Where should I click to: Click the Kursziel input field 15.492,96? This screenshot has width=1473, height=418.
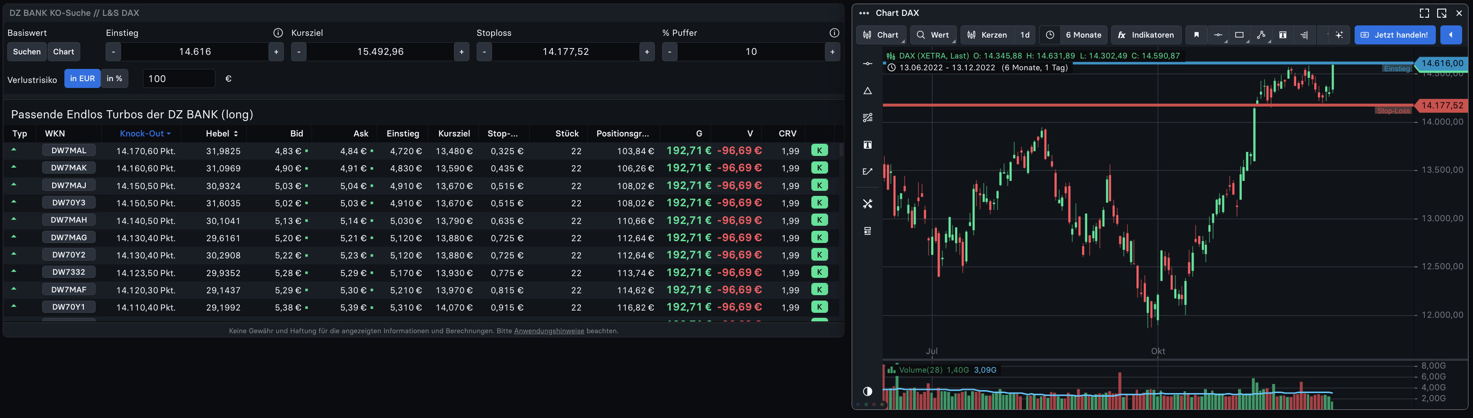point(380,52)
